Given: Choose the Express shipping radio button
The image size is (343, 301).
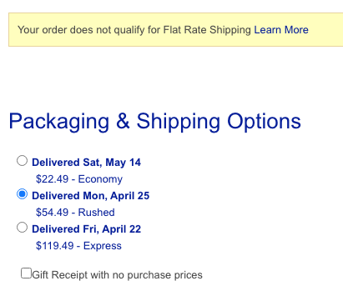Looking at the screenshot, I should point(22,228).
